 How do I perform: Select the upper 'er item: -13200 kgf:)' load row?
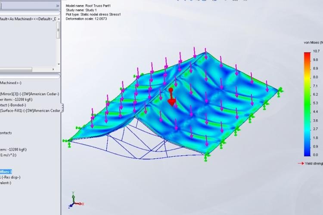[16, 100]
